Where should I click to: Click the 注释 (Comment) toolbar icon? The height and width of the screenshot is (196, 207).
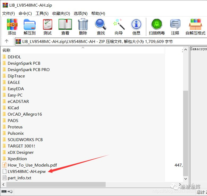[x=175, y=27]
